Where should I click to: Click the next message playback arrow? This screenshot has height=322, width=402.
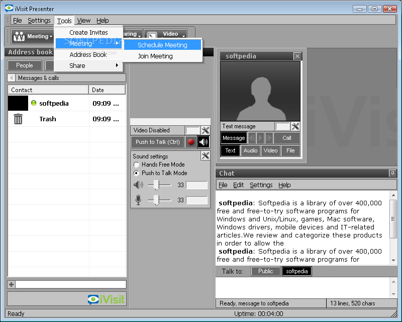click(268, 138)
